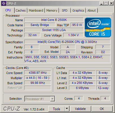Viewport: 115px width, 113px height.
Task: Click the L1 Data 8-way value
Action: click(x=103, y=73)
